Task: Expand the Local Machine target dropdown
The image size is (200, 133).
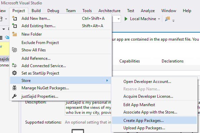Action: [159, 19]
